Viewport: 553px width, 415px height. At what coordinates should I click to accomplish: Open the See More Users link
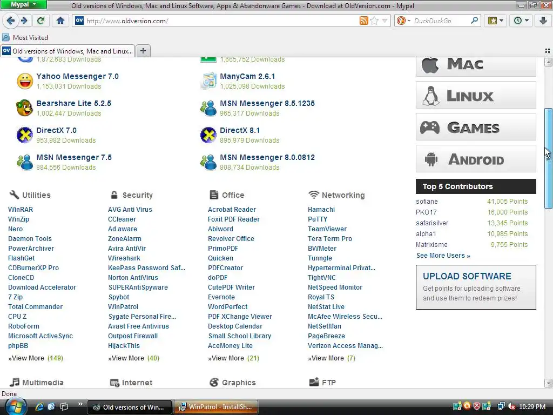443,256
